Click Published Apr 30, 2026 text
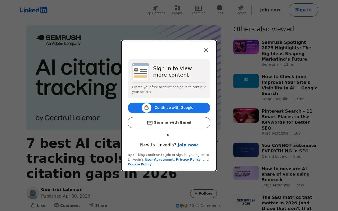This screenshot has height=211, width=338. tap(66, 196)
